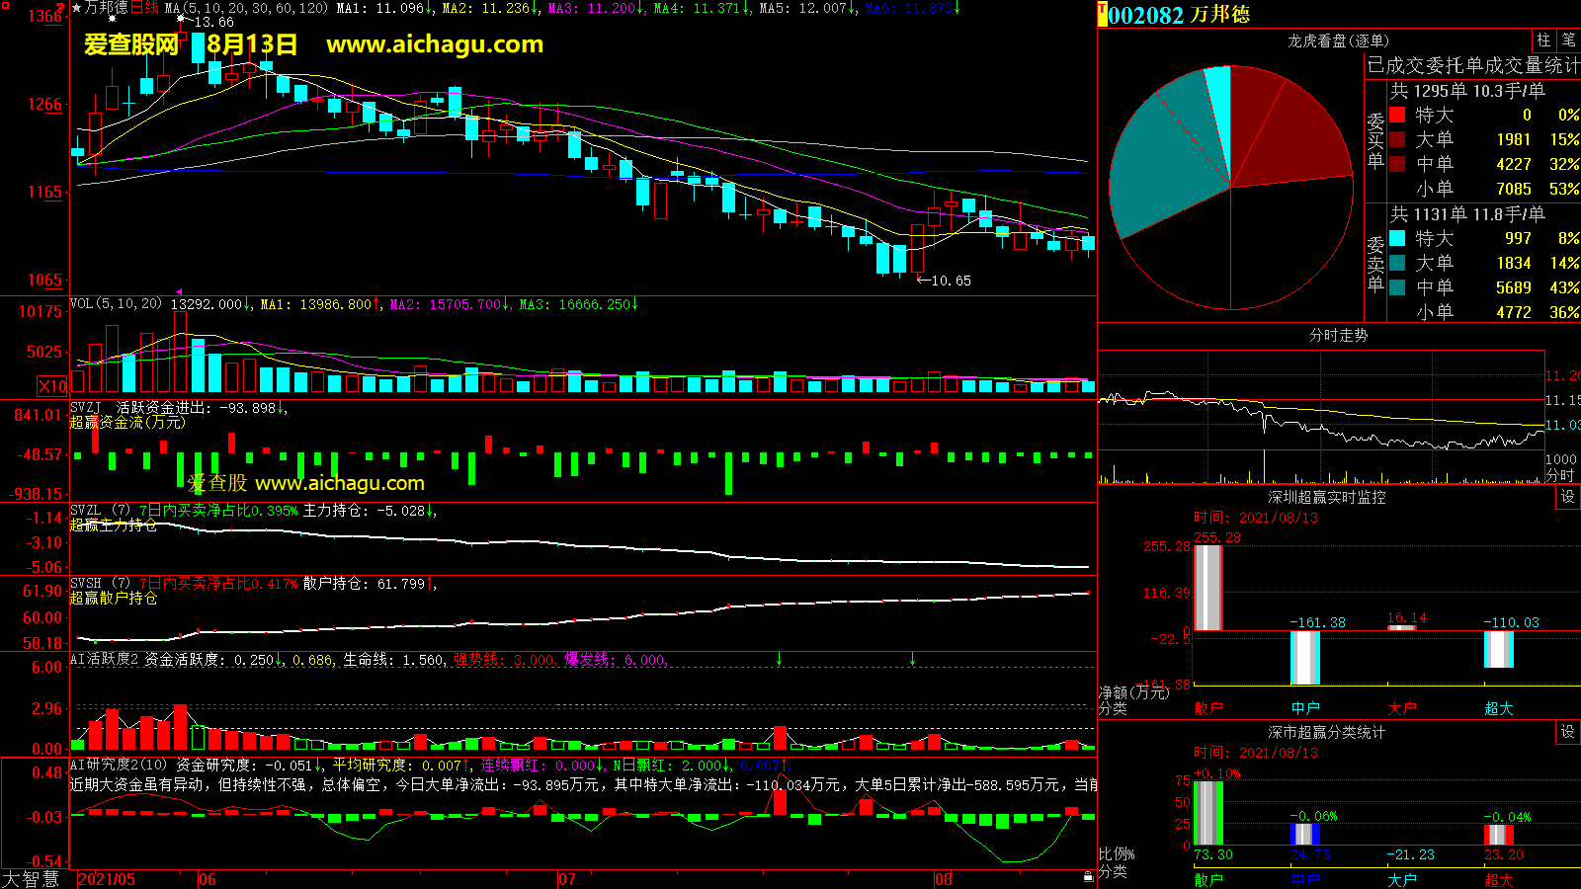Click the 2021/05 date marker on timeline
Image resolution: width=1581 pixels, height=889 pixels.
point(107,879)
